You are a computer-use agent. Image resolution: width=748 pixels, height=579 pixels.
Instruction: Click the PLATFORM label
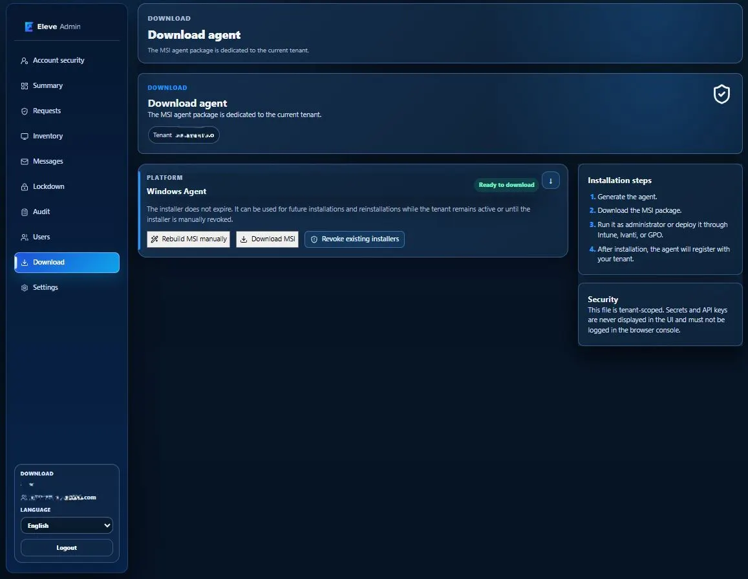[x=165, y=177]
